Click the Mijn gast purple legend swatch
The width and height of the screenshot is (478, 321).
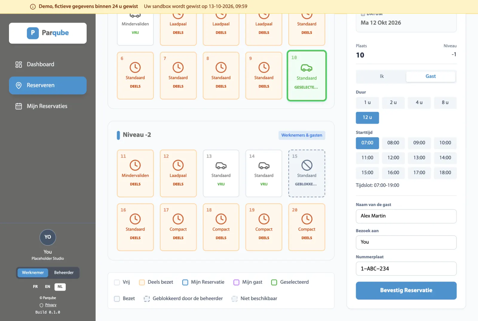tap(236, 282)
